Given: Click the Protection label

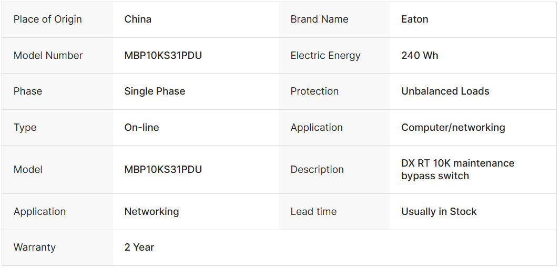Looking at the screenshot, I should 314,91.
